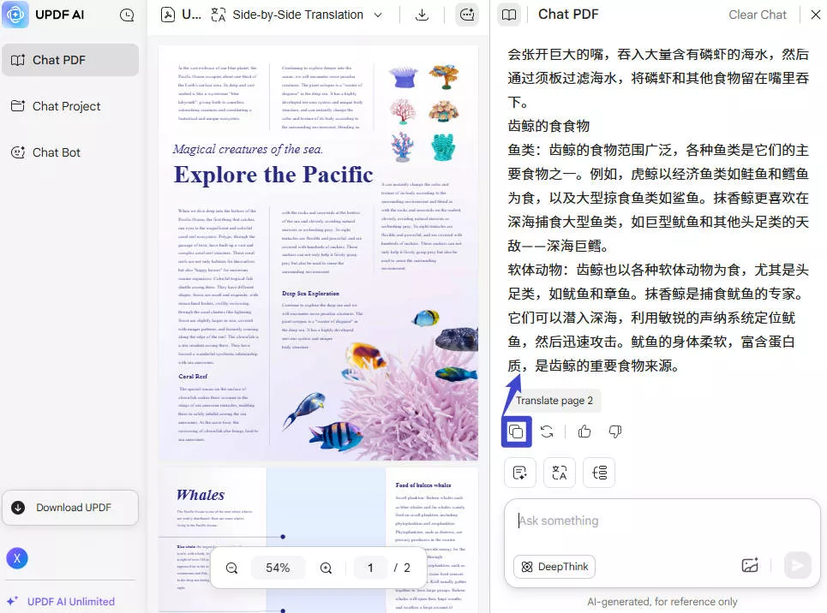Toggle the AI chat panel icon

tap(467, 15)
